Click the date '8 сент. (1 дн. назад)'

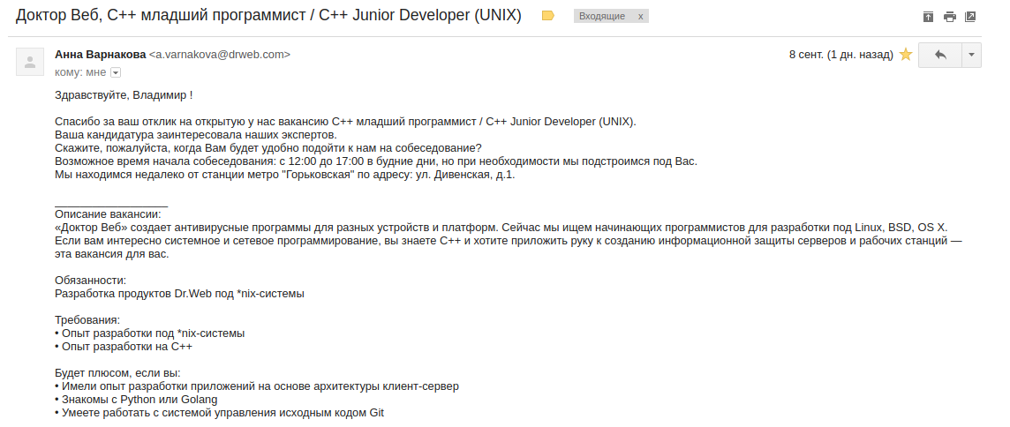[x=841, y=55]
